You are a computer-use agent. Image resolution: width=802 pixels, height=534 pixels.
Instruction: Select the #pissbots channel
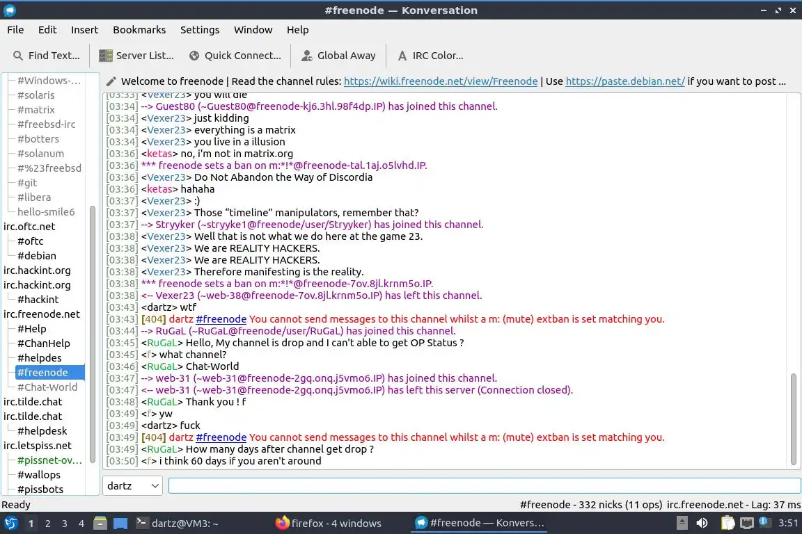(40, 489)
